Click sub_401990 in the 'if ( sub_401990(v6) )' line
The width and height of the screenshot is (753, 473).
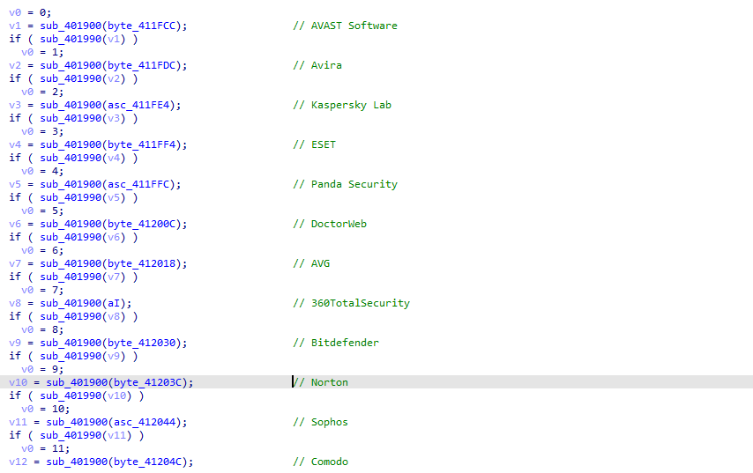71,238
